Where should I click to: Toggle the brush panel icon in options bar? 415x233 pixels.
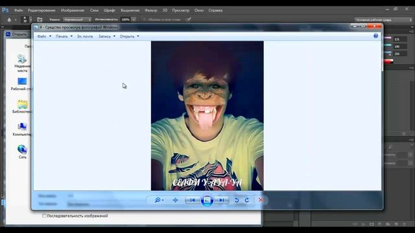pyautogui.click(x=40, y=19)
